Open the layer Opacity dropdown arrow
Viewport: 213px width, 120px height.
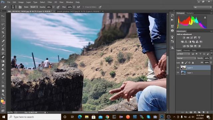click(x=211, y=58)
